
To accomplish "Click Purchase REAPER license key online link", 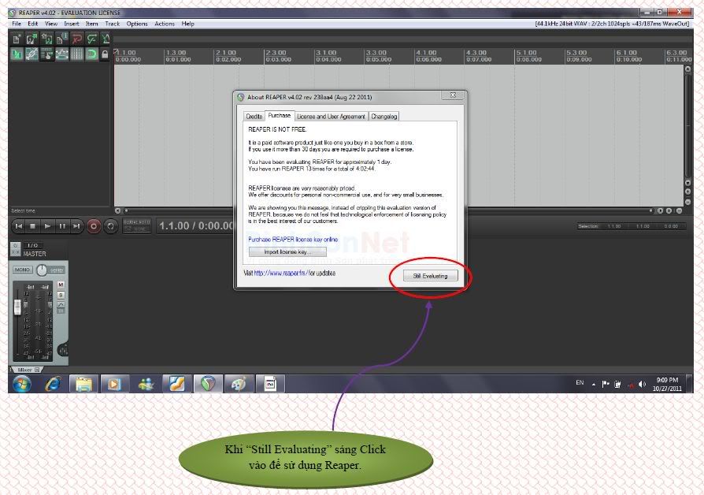I will click(x=293, y=239).
